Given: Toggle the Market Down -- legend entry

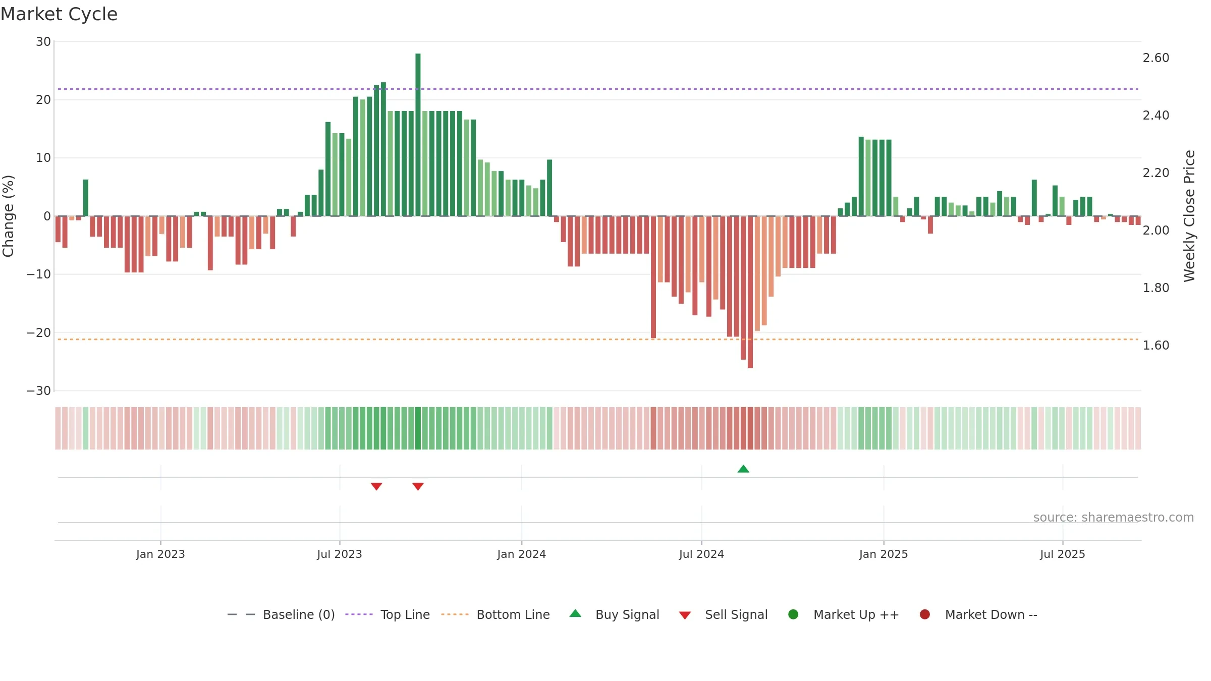Looking at the screenshot, I should (978, 614).
